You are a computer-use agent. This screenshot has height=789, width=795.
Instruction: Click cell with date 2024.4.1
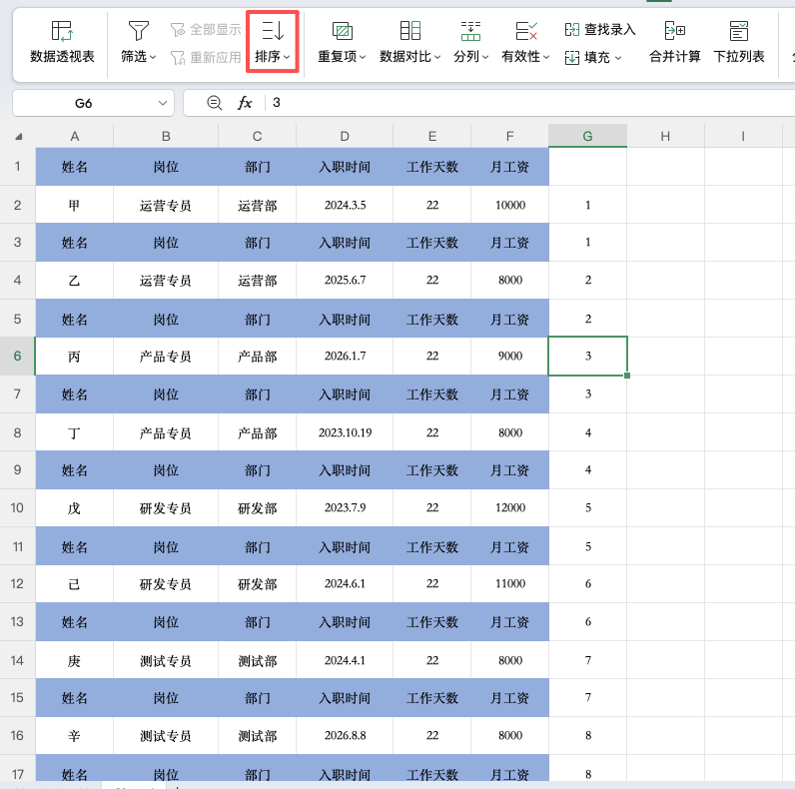[x=345, y=660]
